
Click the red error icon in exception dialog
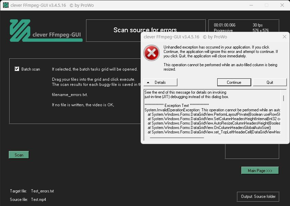[x=152, y=53]
